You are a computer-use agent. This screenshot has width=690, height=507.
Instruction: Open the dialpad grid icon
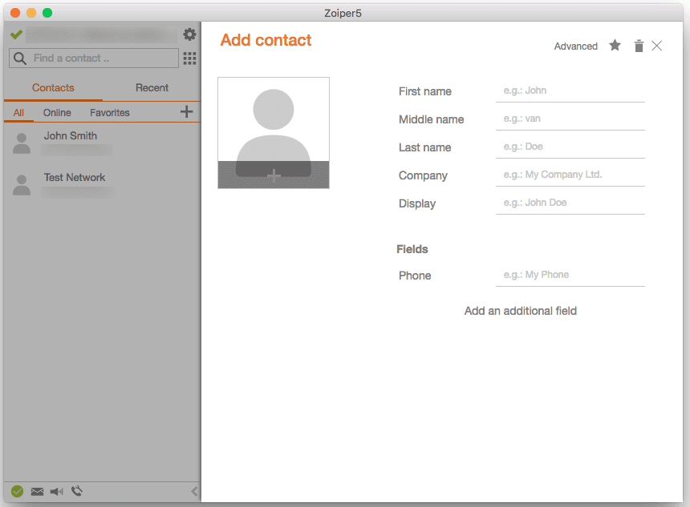click(189, 58)
